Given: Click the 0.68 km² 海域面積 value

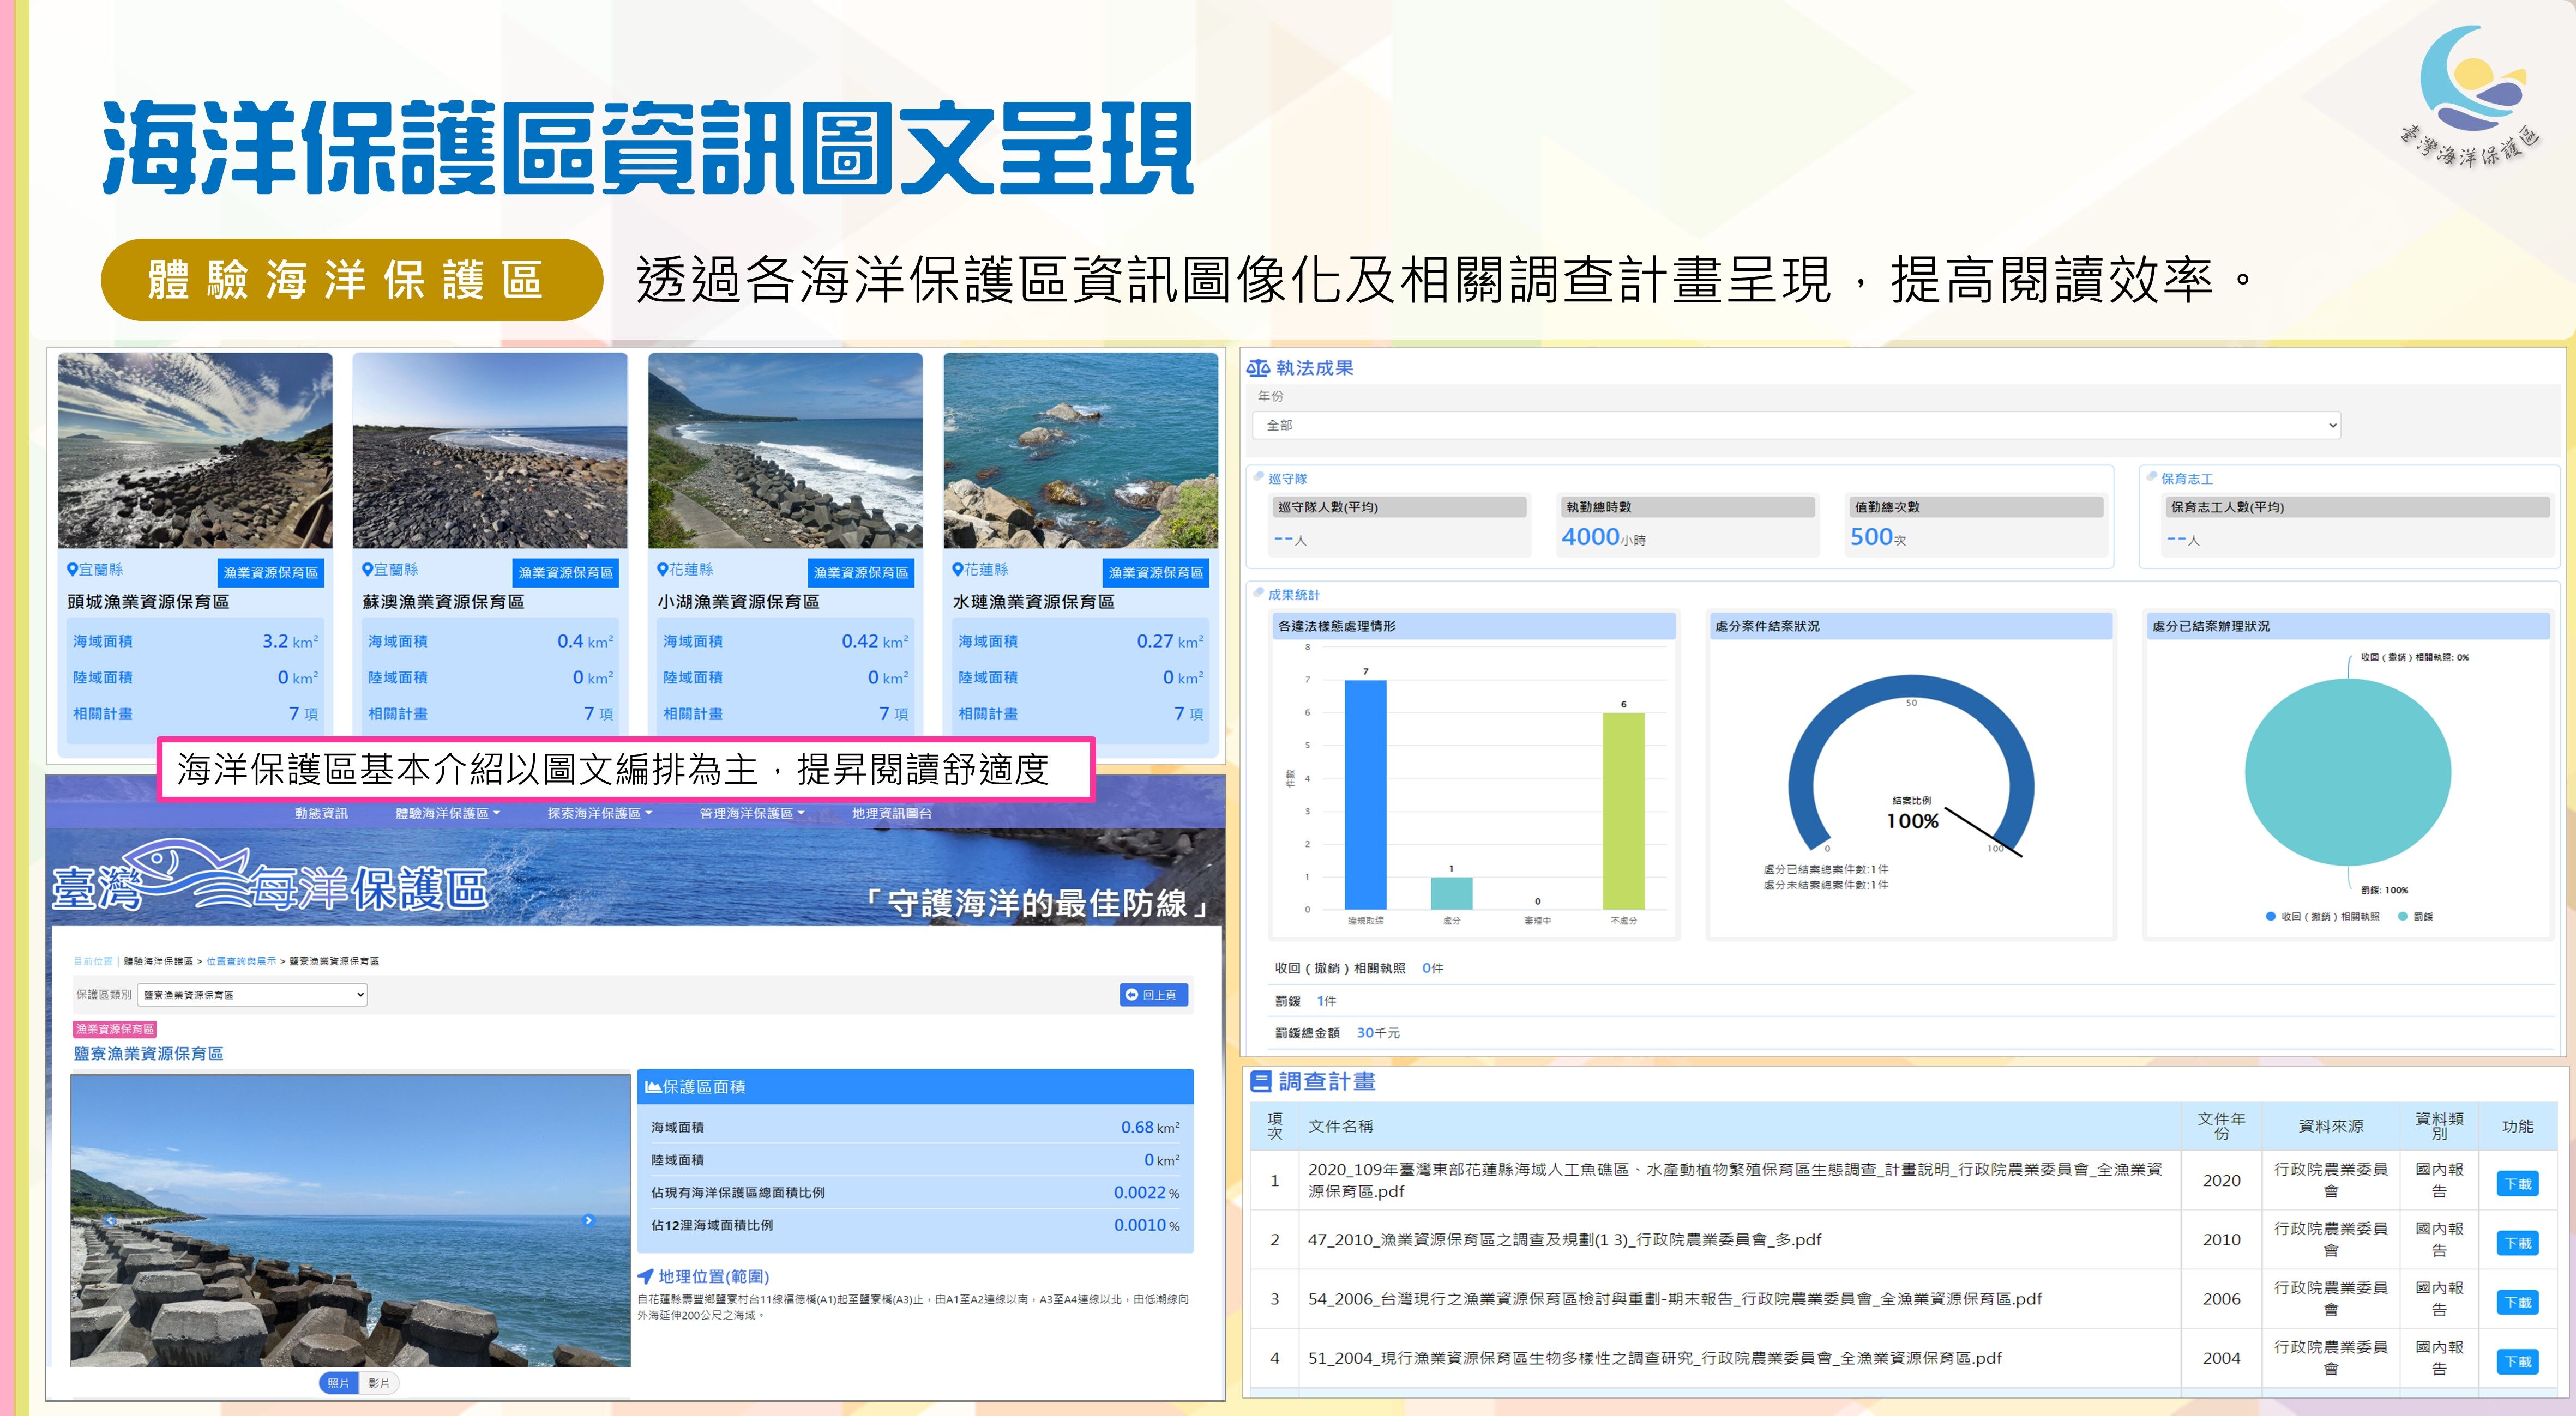Looking at the screenshot, I should (x=1150, y=1127).
